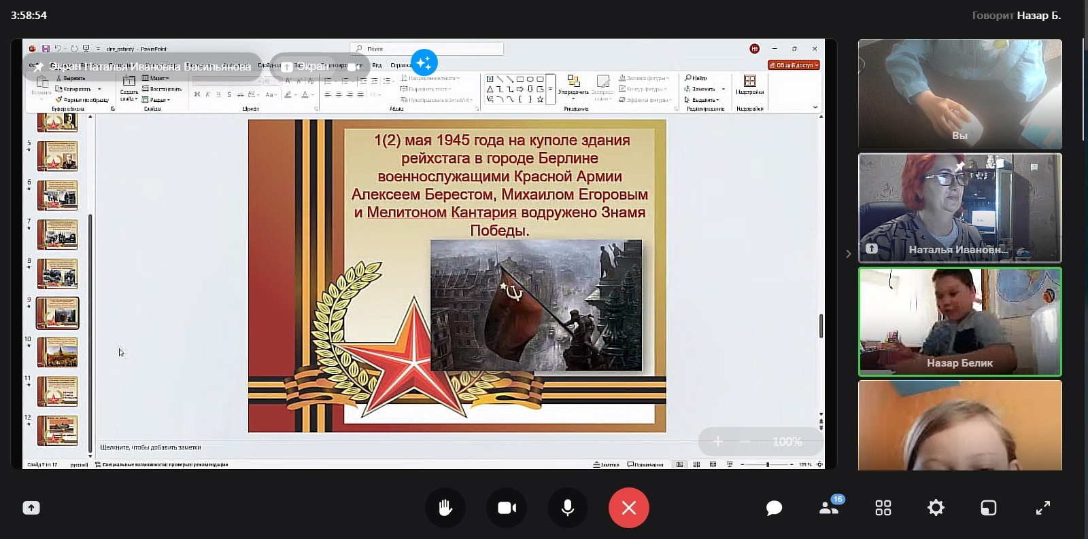
Task: Start screen sharing from bottom-left icon
Action: (31, 508)
